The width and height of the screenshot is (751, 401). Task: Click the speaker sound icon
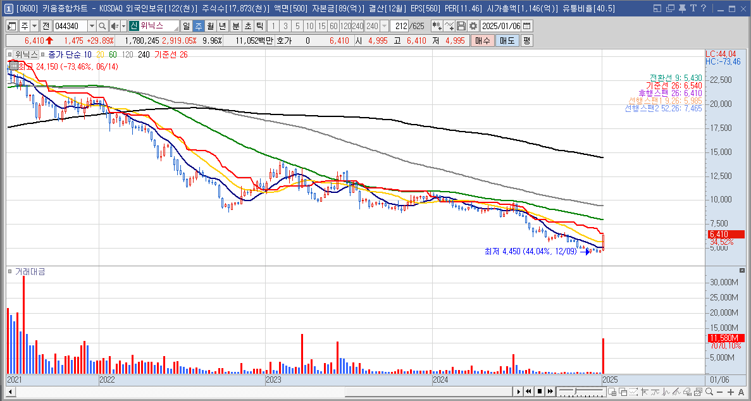[115, 26]
